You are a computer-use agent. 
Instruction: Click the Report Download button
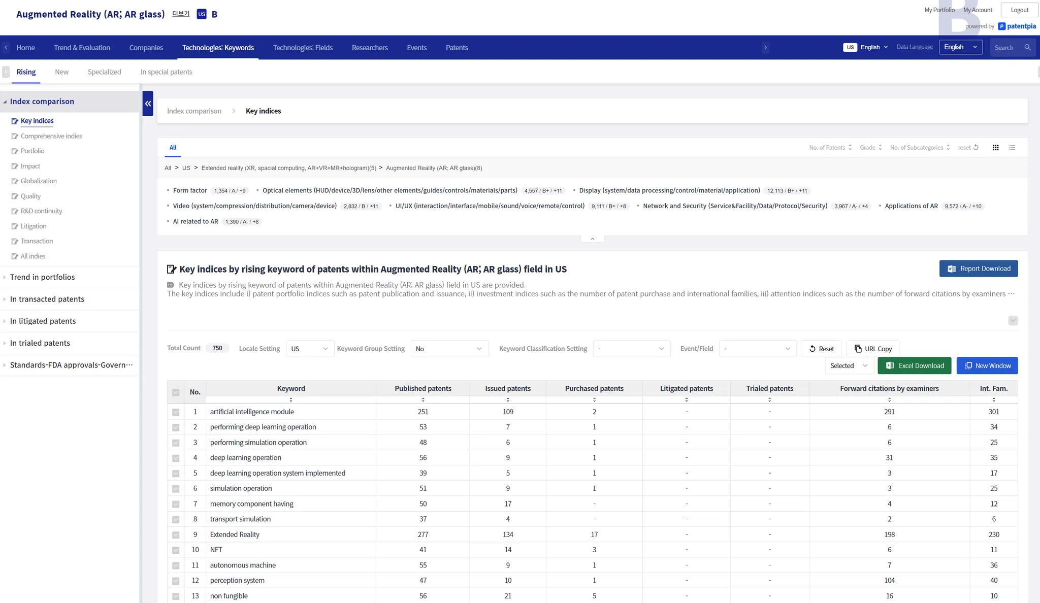978,269
